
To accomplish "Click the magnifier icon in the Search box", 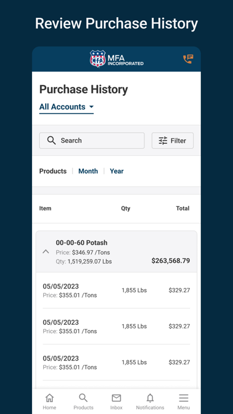I will pos(52,140).
